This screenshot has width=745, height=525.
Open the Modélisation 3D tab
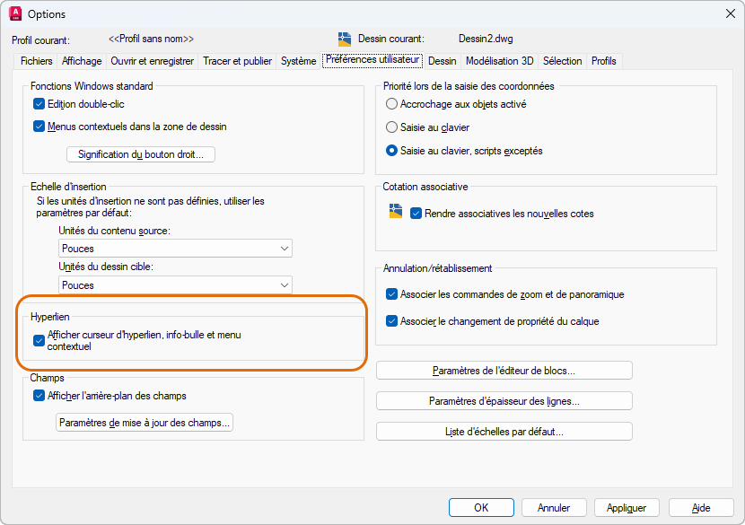click(499, 61)
